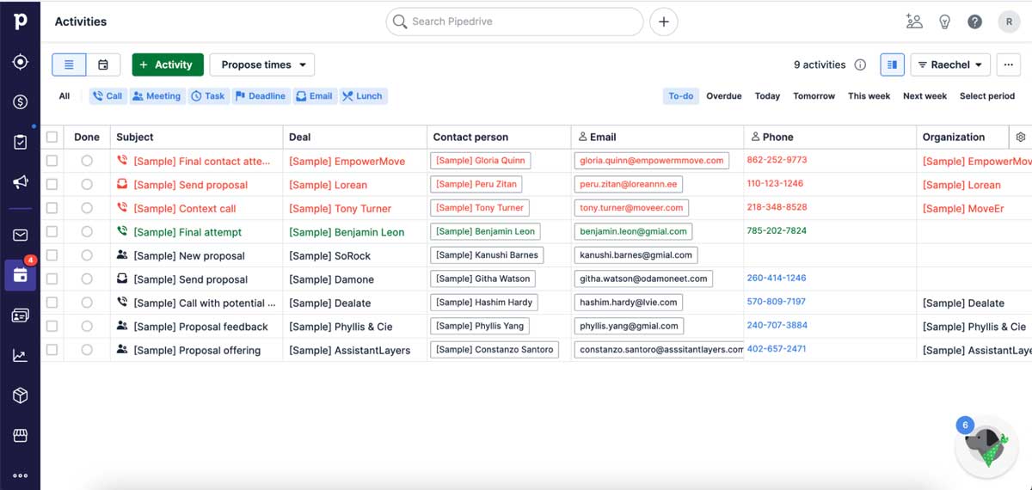Open help question mark icon
Viewport: 1032px width, 490px height.
(x=974, y=21)
